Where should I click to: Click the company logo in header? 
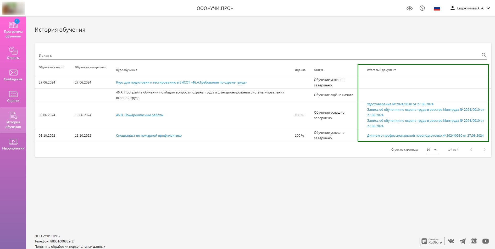[13, 8]
